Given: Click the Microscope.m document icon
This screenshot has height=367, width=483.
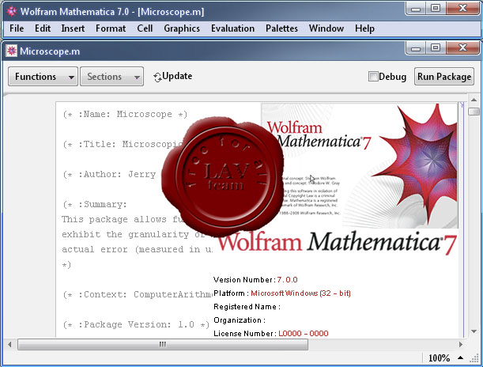Looking at the screenshot, I should [11, 51].
